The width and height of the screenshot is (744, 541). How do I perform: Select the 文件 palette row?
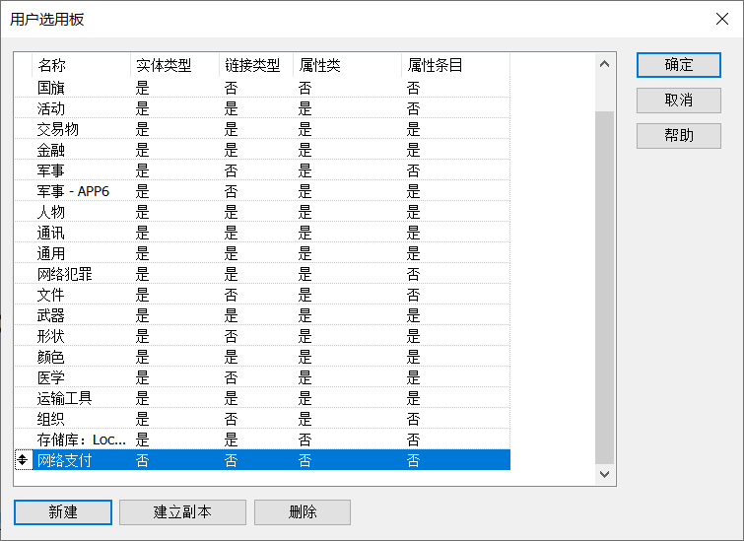coord(262,295)
